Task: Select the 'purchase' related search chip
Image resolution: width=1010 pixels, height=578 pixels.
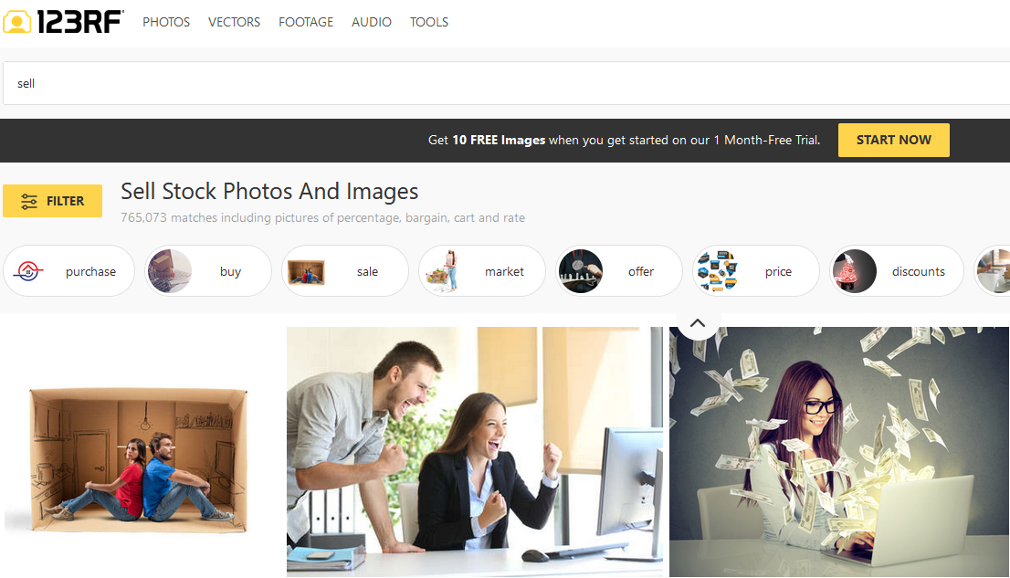Action: [69, 271]
